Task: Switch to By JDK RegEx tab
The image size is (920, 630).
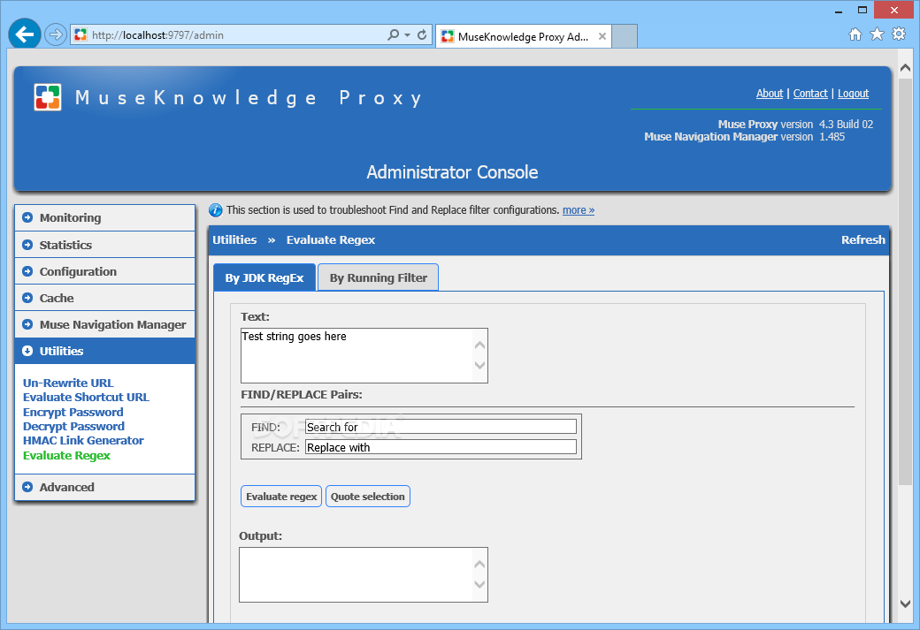Action: coord(264,277)
